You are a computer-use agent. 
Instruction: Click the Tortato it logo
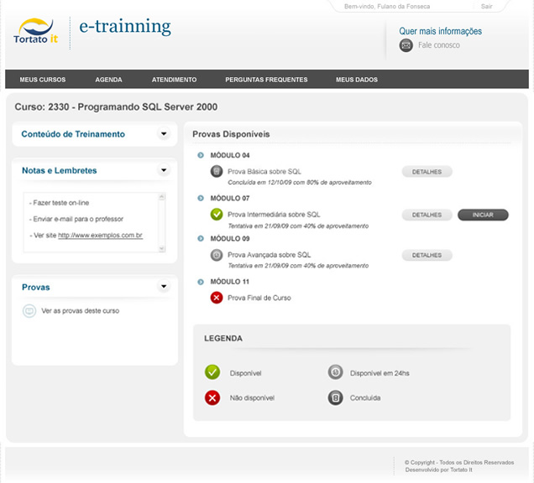click(36, 31)
